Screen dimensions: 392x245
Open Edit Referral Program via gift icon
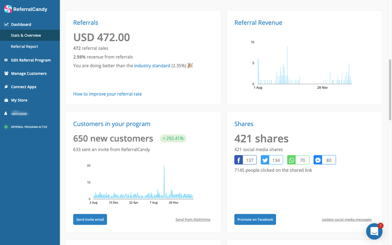coord(6,60)
